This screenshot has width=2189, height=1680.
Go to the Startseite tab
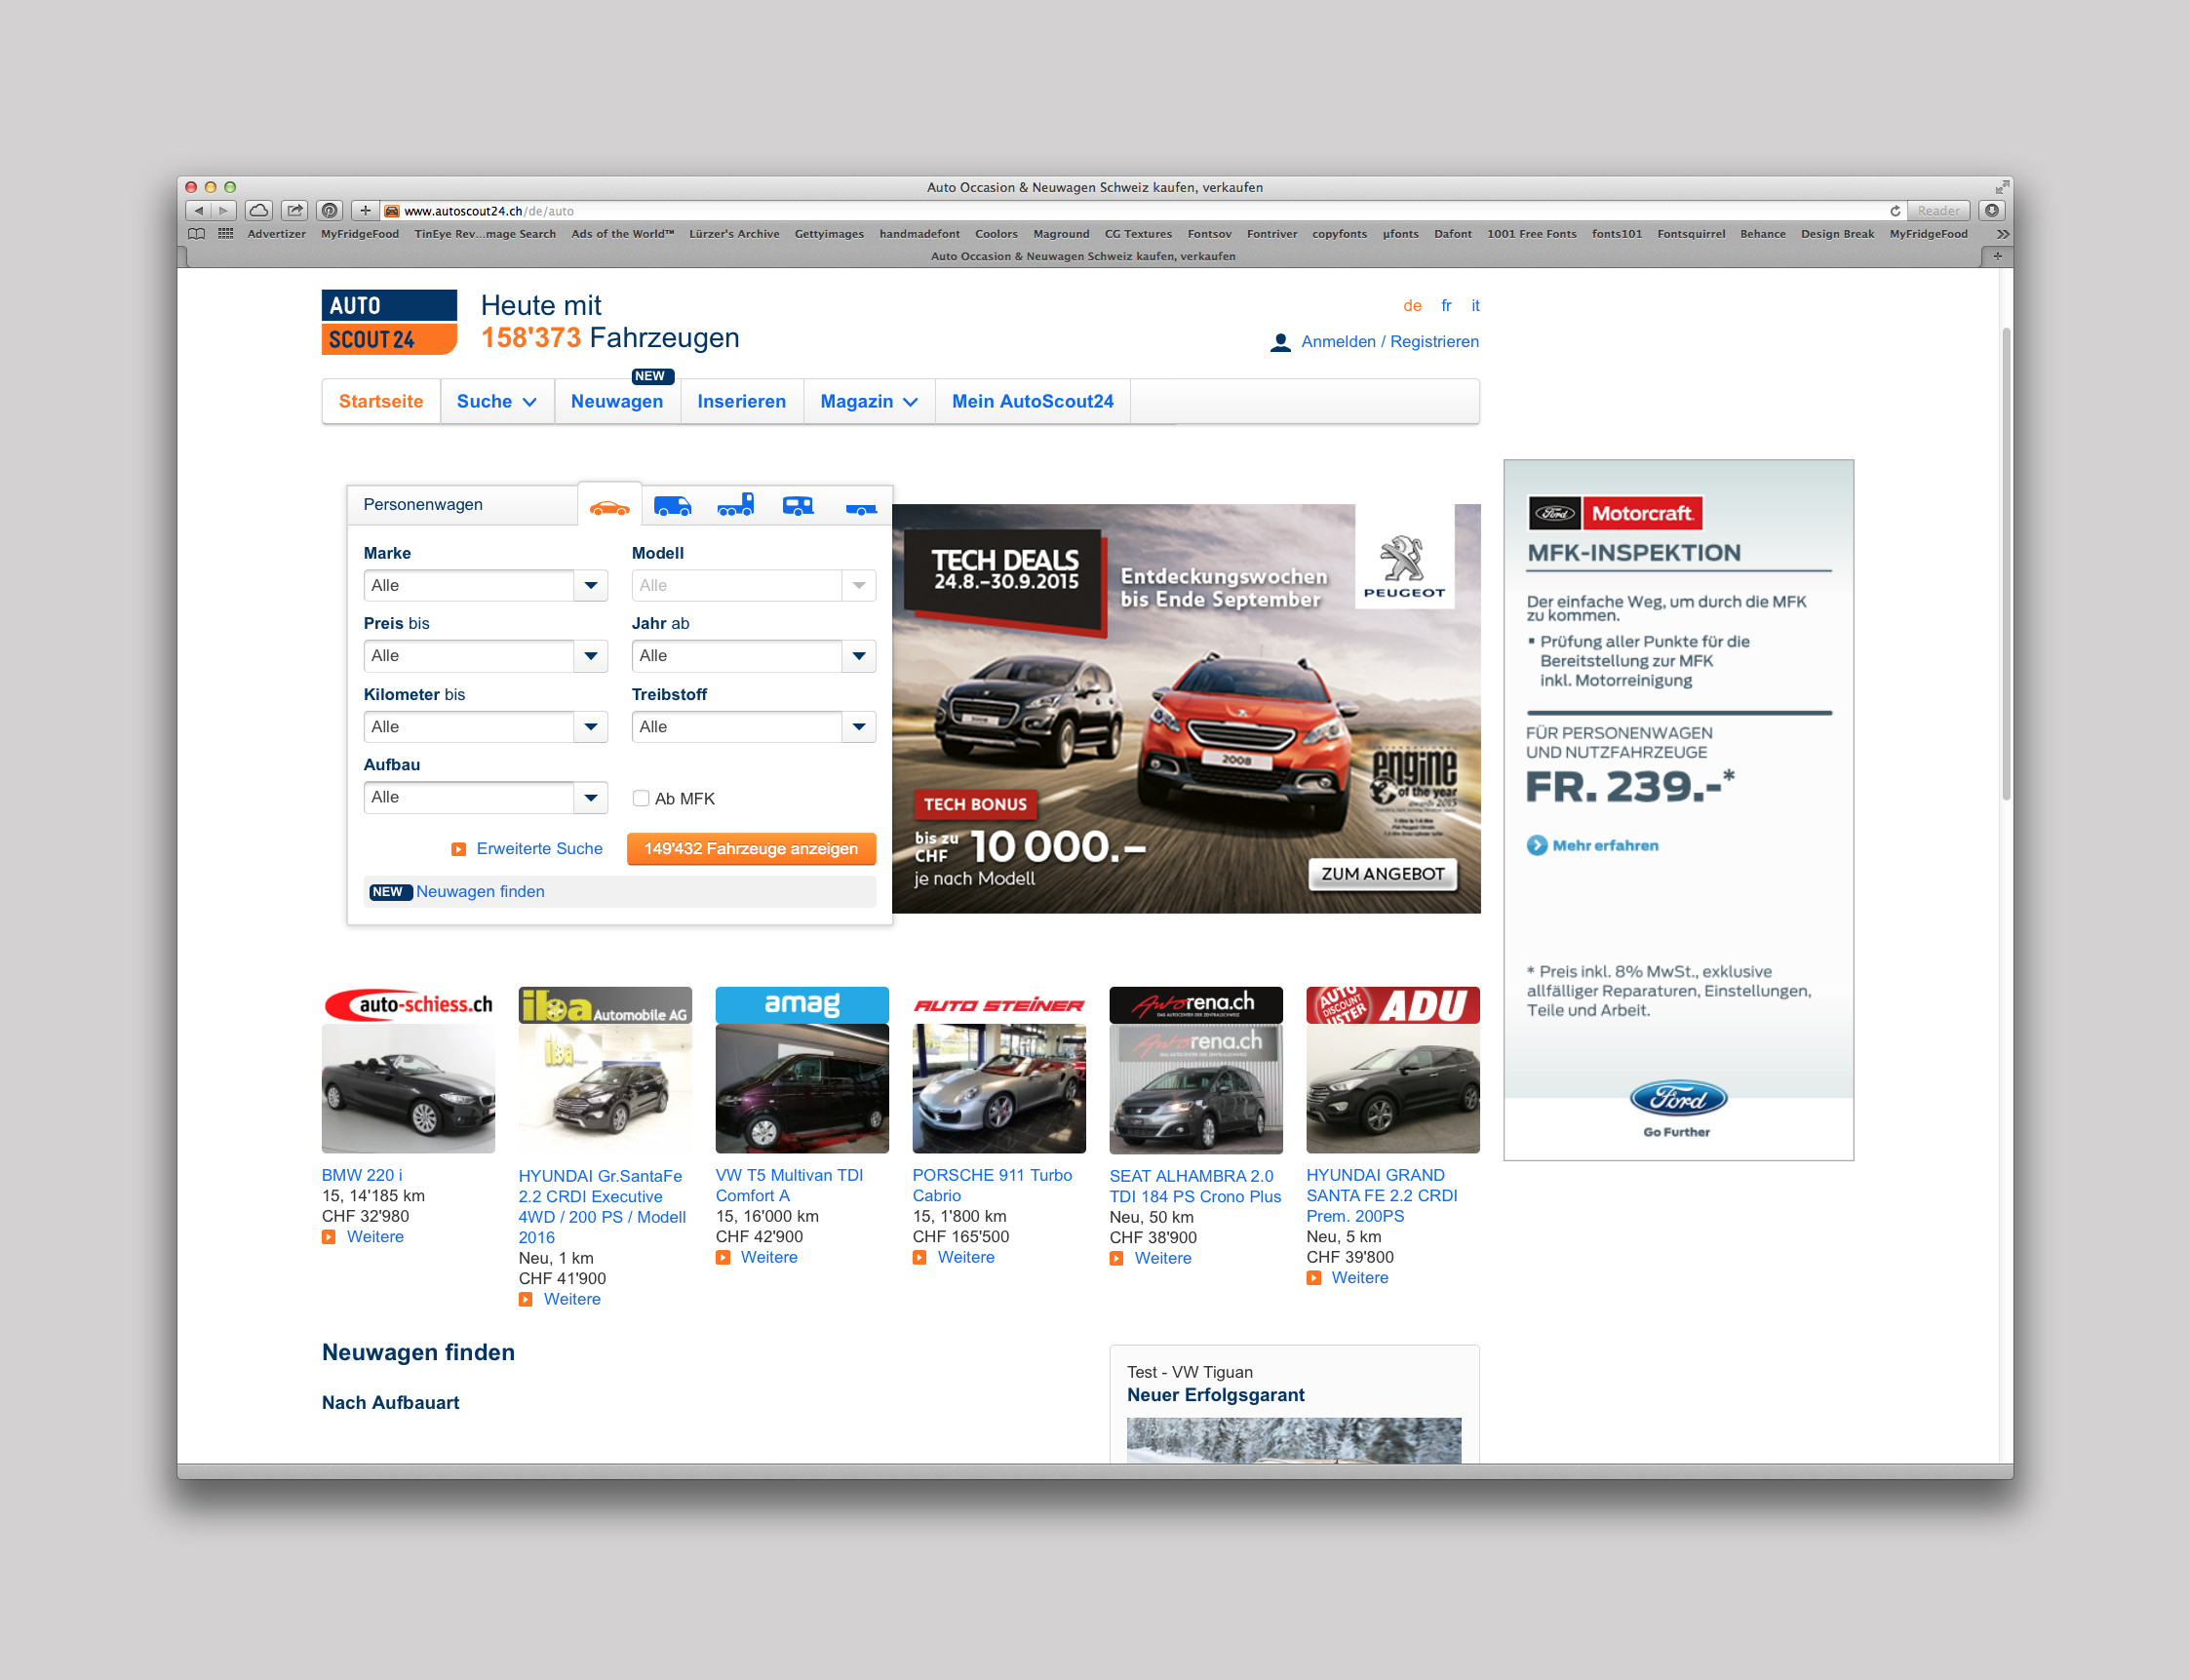(380, 402)
